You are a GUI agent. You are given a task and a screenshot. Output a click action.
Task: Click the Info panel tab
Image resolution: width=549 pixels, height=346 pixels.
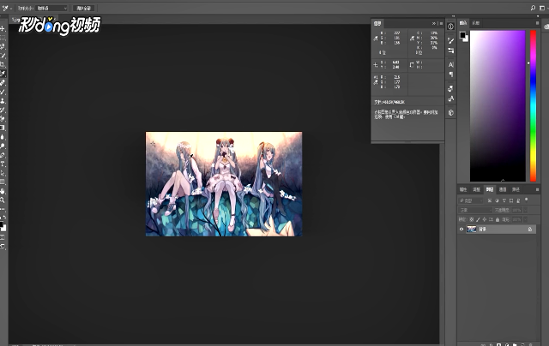[x=377, y=23]
